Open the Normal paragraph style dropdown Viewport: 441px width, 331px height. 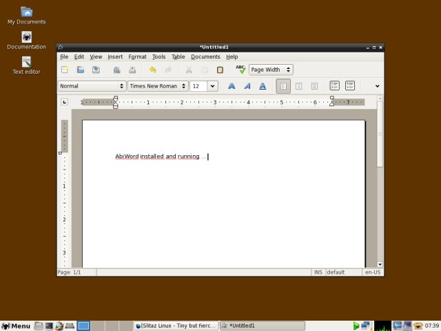tap(92, 86)
